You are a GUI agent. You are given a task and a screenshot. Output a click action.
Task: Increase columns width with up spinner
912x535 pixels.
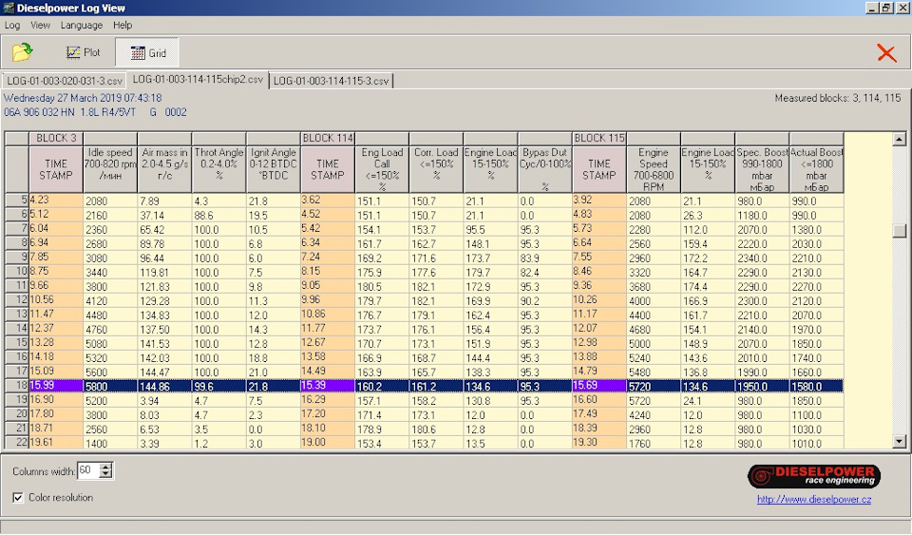click(105, 467)
